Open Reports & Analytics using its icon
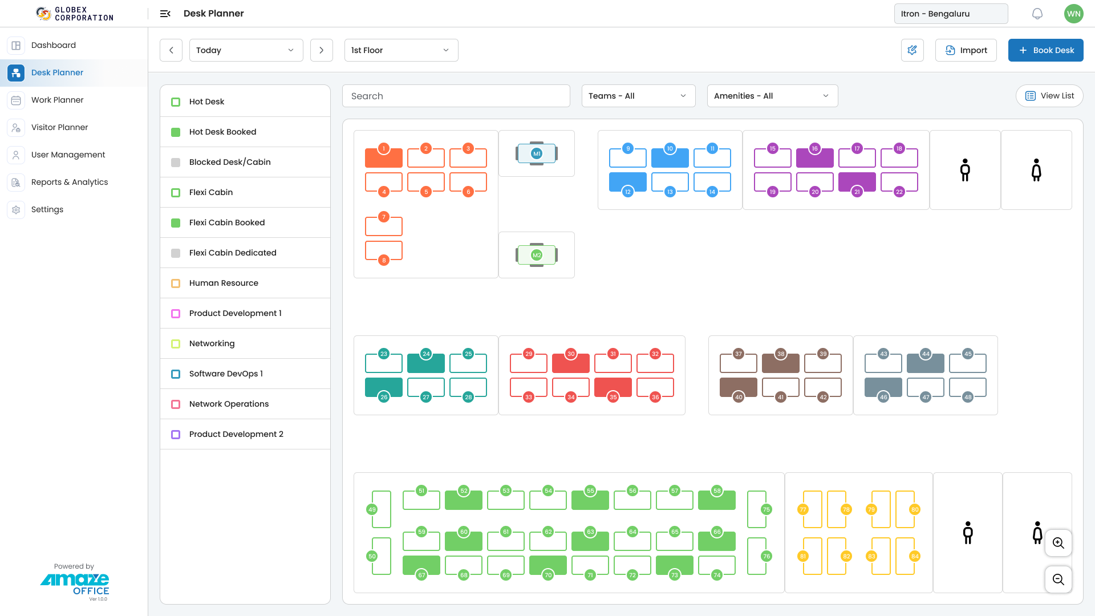1095x616 pixels. click(15, 182)
